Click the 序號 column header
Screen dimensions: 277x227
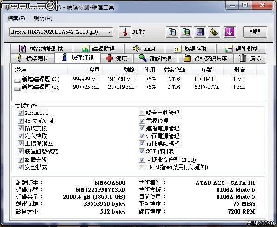(207, 70)
